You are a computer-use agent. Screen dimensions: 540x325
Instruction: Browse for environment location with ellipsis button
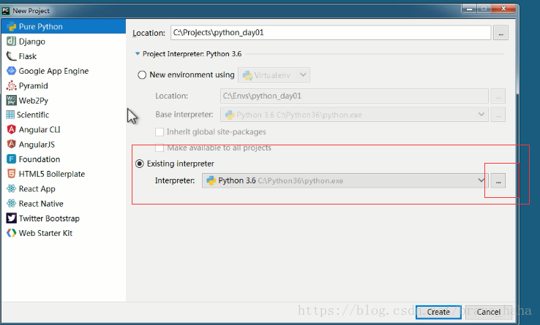498,96
